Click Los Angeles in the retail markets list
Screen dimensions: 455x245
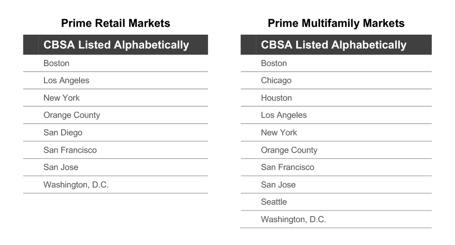click(66, 81)
